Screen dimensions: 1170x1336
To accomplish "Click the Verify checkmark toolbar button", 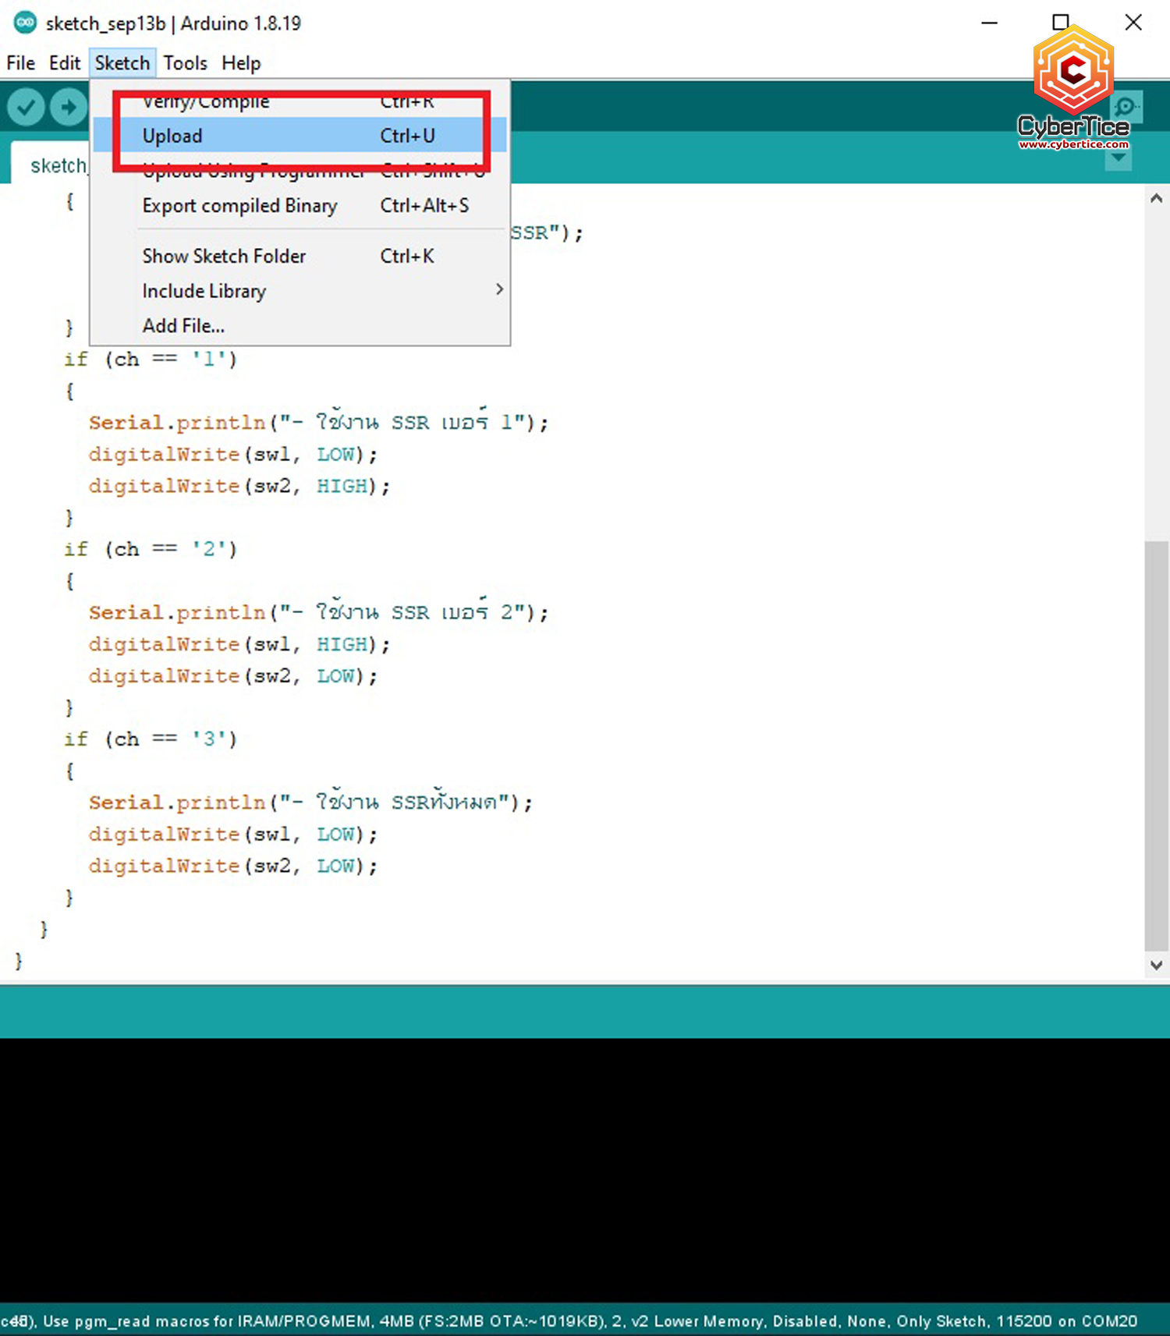I will point(26,107).
